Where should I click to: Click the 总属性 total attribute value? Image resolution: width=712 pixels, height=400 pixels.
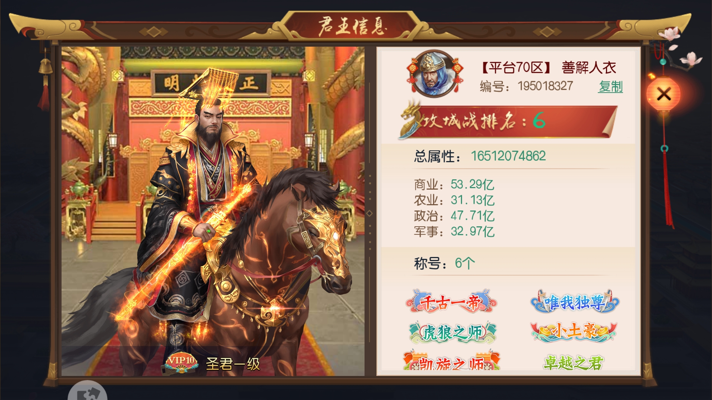point(508,156)
